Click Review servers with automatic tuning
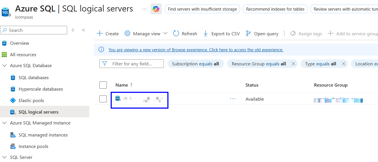 [344, 9]
